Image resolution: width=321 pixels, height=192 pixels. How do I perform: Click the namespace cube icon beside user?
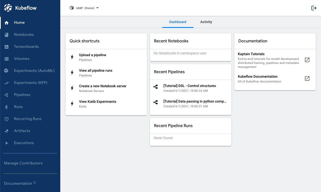click(72, 8)
